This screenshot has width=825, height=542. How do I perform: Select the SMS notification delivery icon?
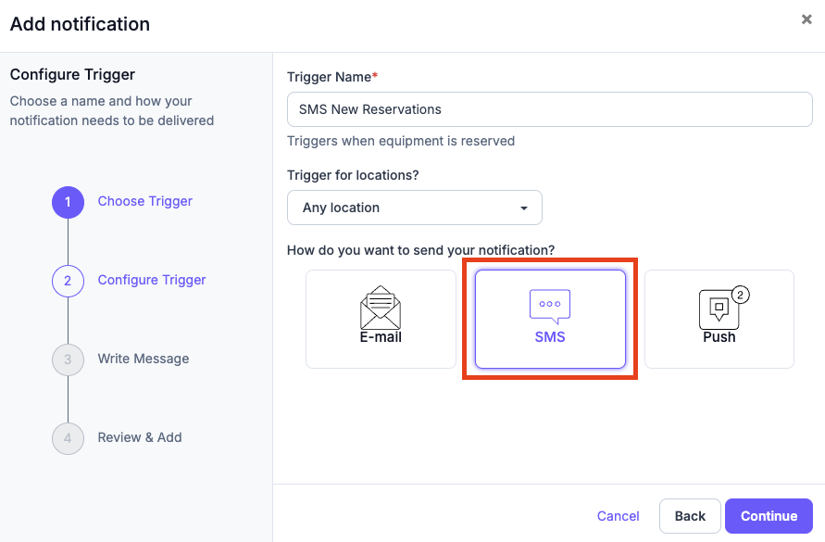[x=549, y=319]
